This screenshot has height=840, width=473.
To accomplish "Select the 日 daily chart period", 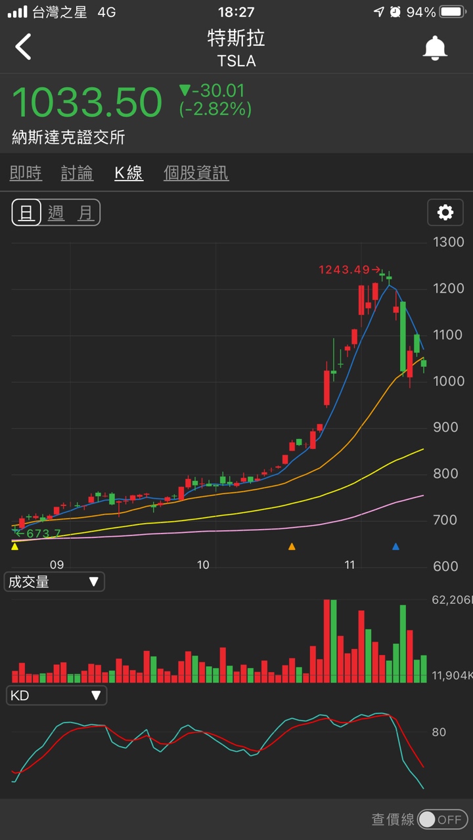I will coord(26,213).
